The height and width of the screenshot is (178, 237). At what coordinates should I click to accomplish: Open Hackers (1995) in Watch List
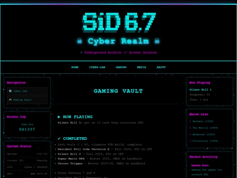pyautogui.click(x=203, y=121)
